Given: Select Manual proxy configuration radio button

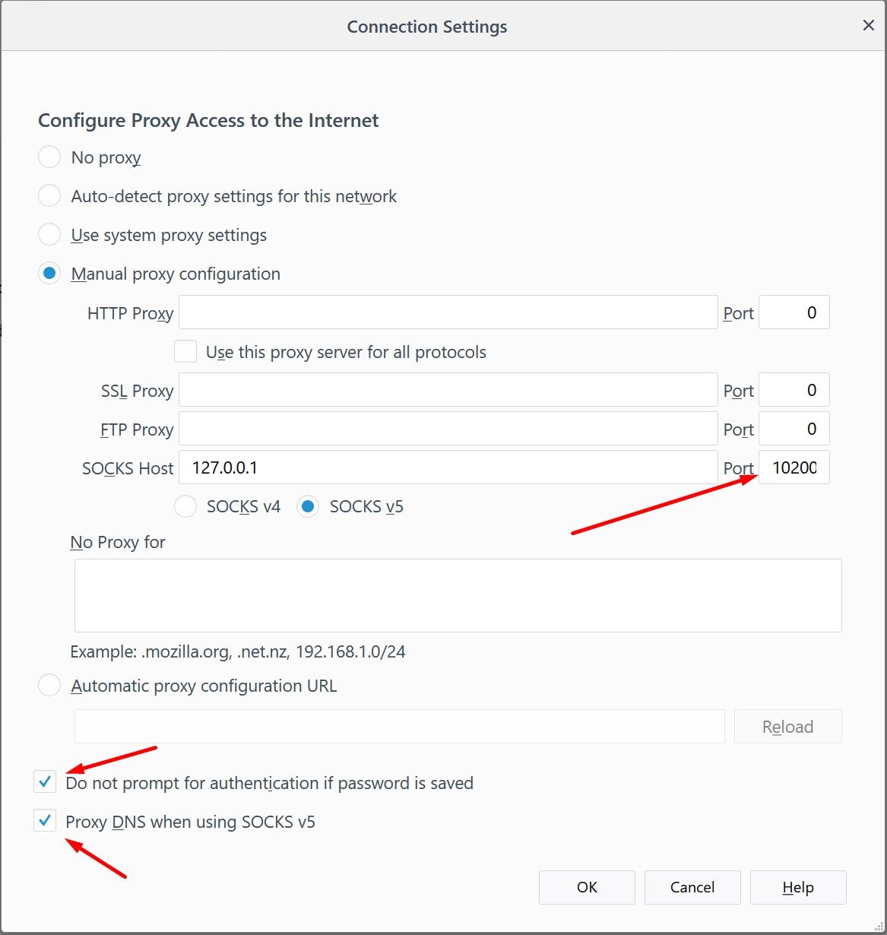Looking at the screenshot, I should (x=49, y=274).
